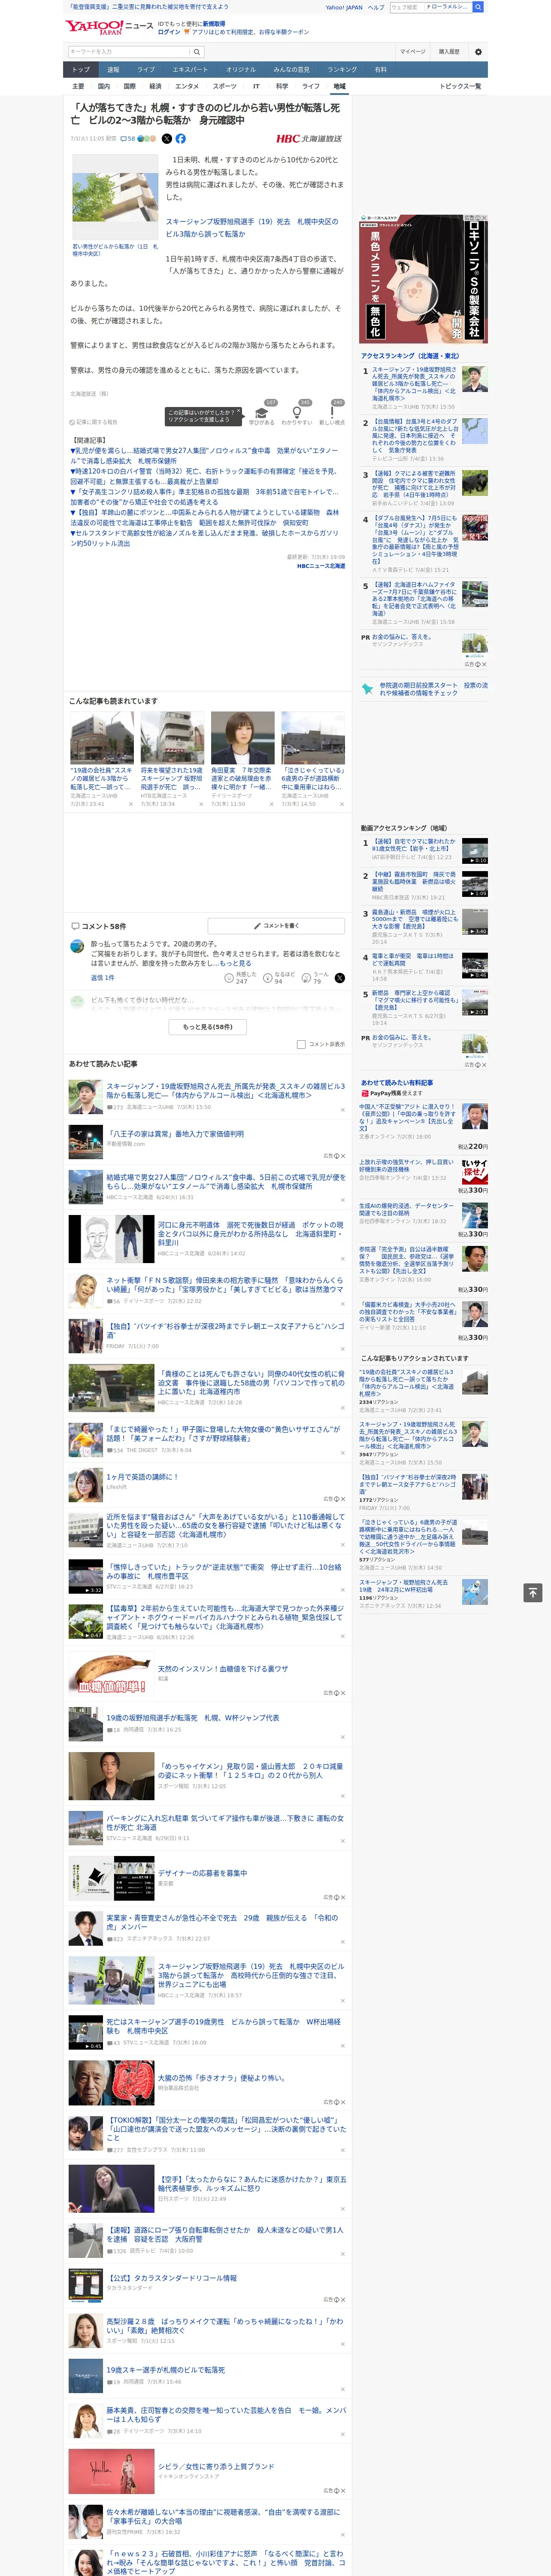Click the 共感した reaction on first comment
Image resolution: width=551 pixels, height=2576 pixels.
pos(241,977)
